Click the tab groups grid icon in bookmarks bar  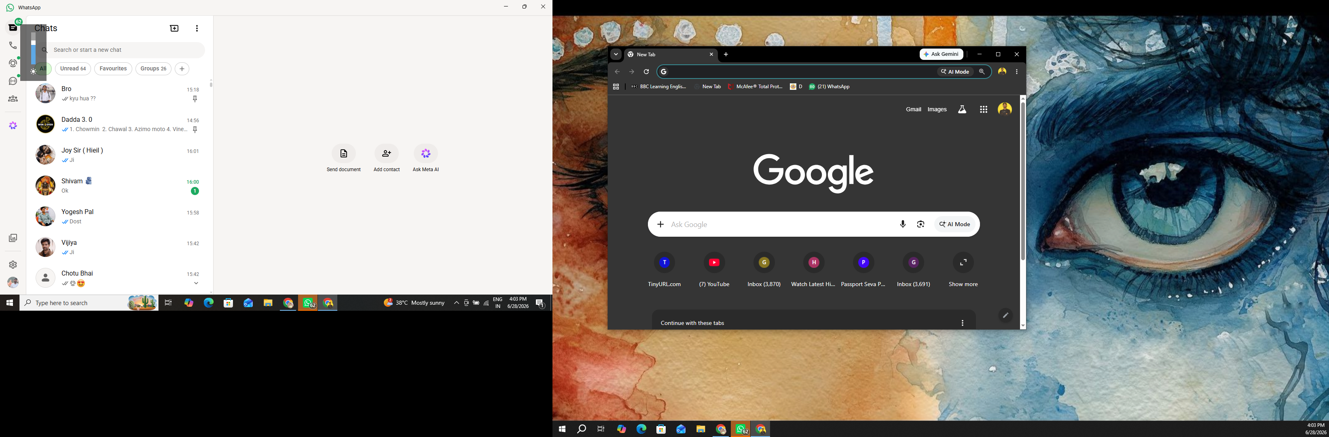click(616, 87)
